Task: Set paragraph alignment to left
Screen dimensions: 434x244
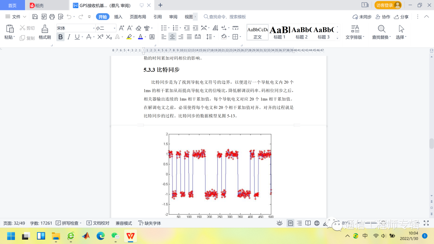Action: point(164,37)
